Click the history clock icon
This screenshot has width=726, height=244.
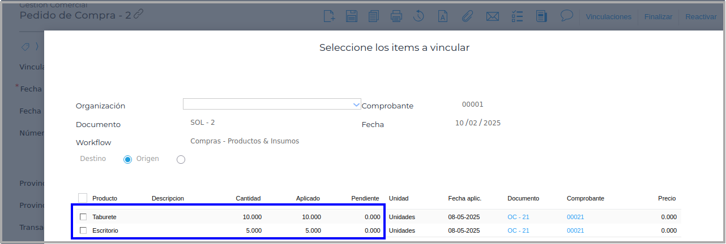pyautogui.click(x=418, y=16)
